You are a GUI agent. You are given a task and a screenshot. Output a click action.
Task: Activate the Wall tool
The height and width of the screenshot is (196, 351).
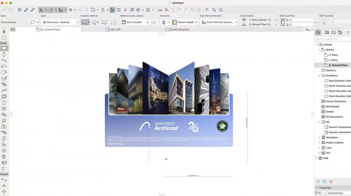point(4,48)
